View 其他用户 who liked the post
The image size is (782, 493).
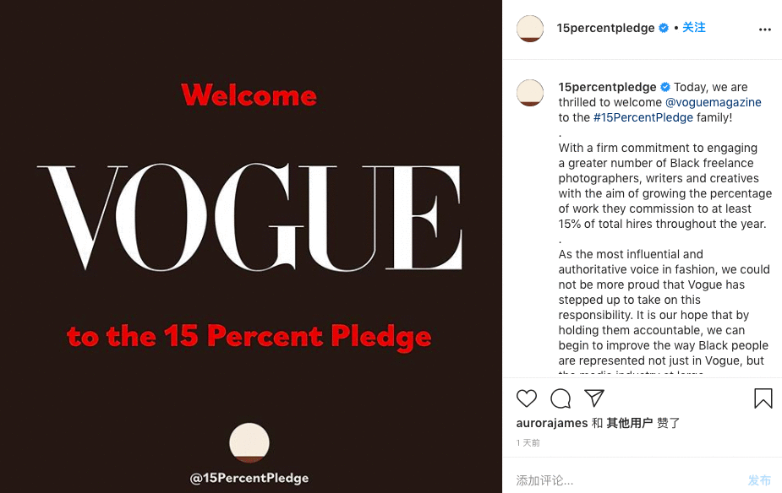(629, 423)
